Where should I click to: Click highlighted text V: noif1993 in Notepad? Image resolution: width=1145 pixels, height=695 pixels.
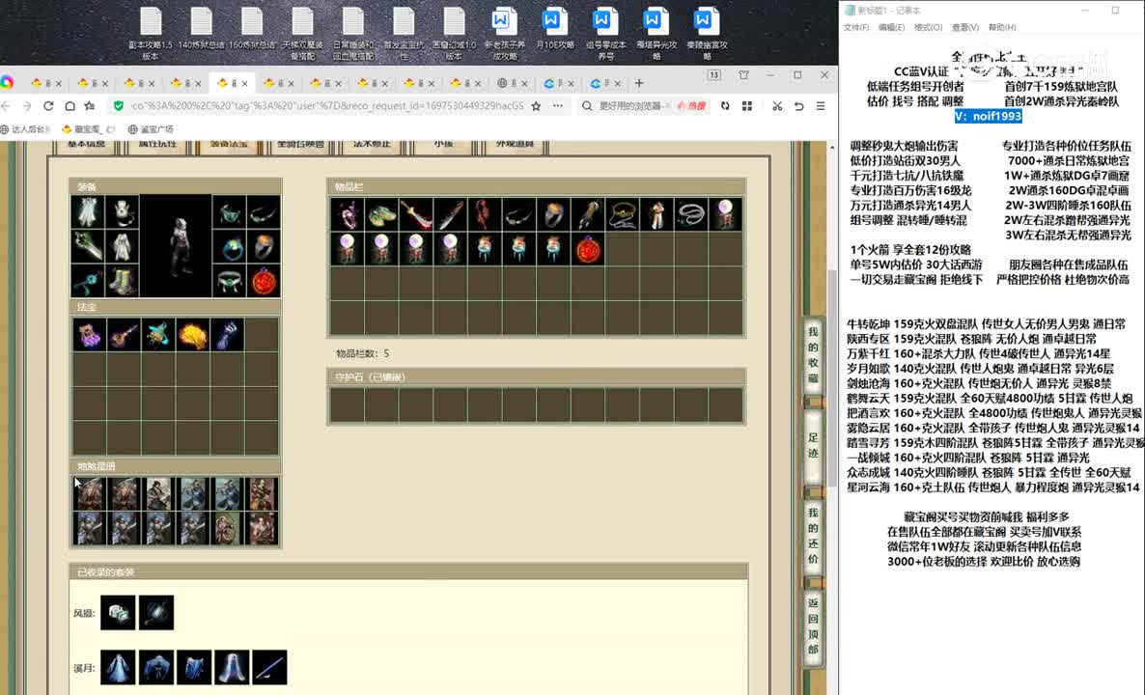988,116
